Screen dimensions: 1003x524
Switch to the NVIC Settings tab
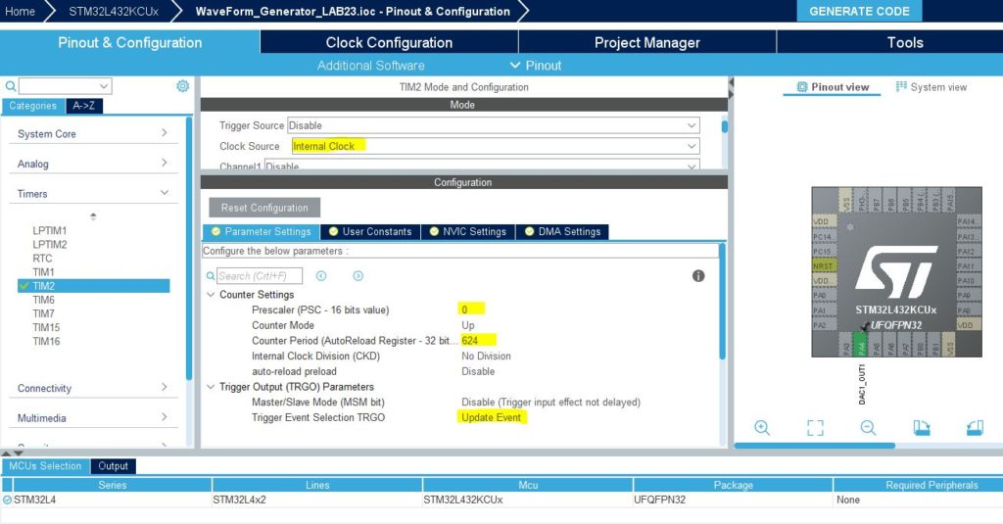467,232
